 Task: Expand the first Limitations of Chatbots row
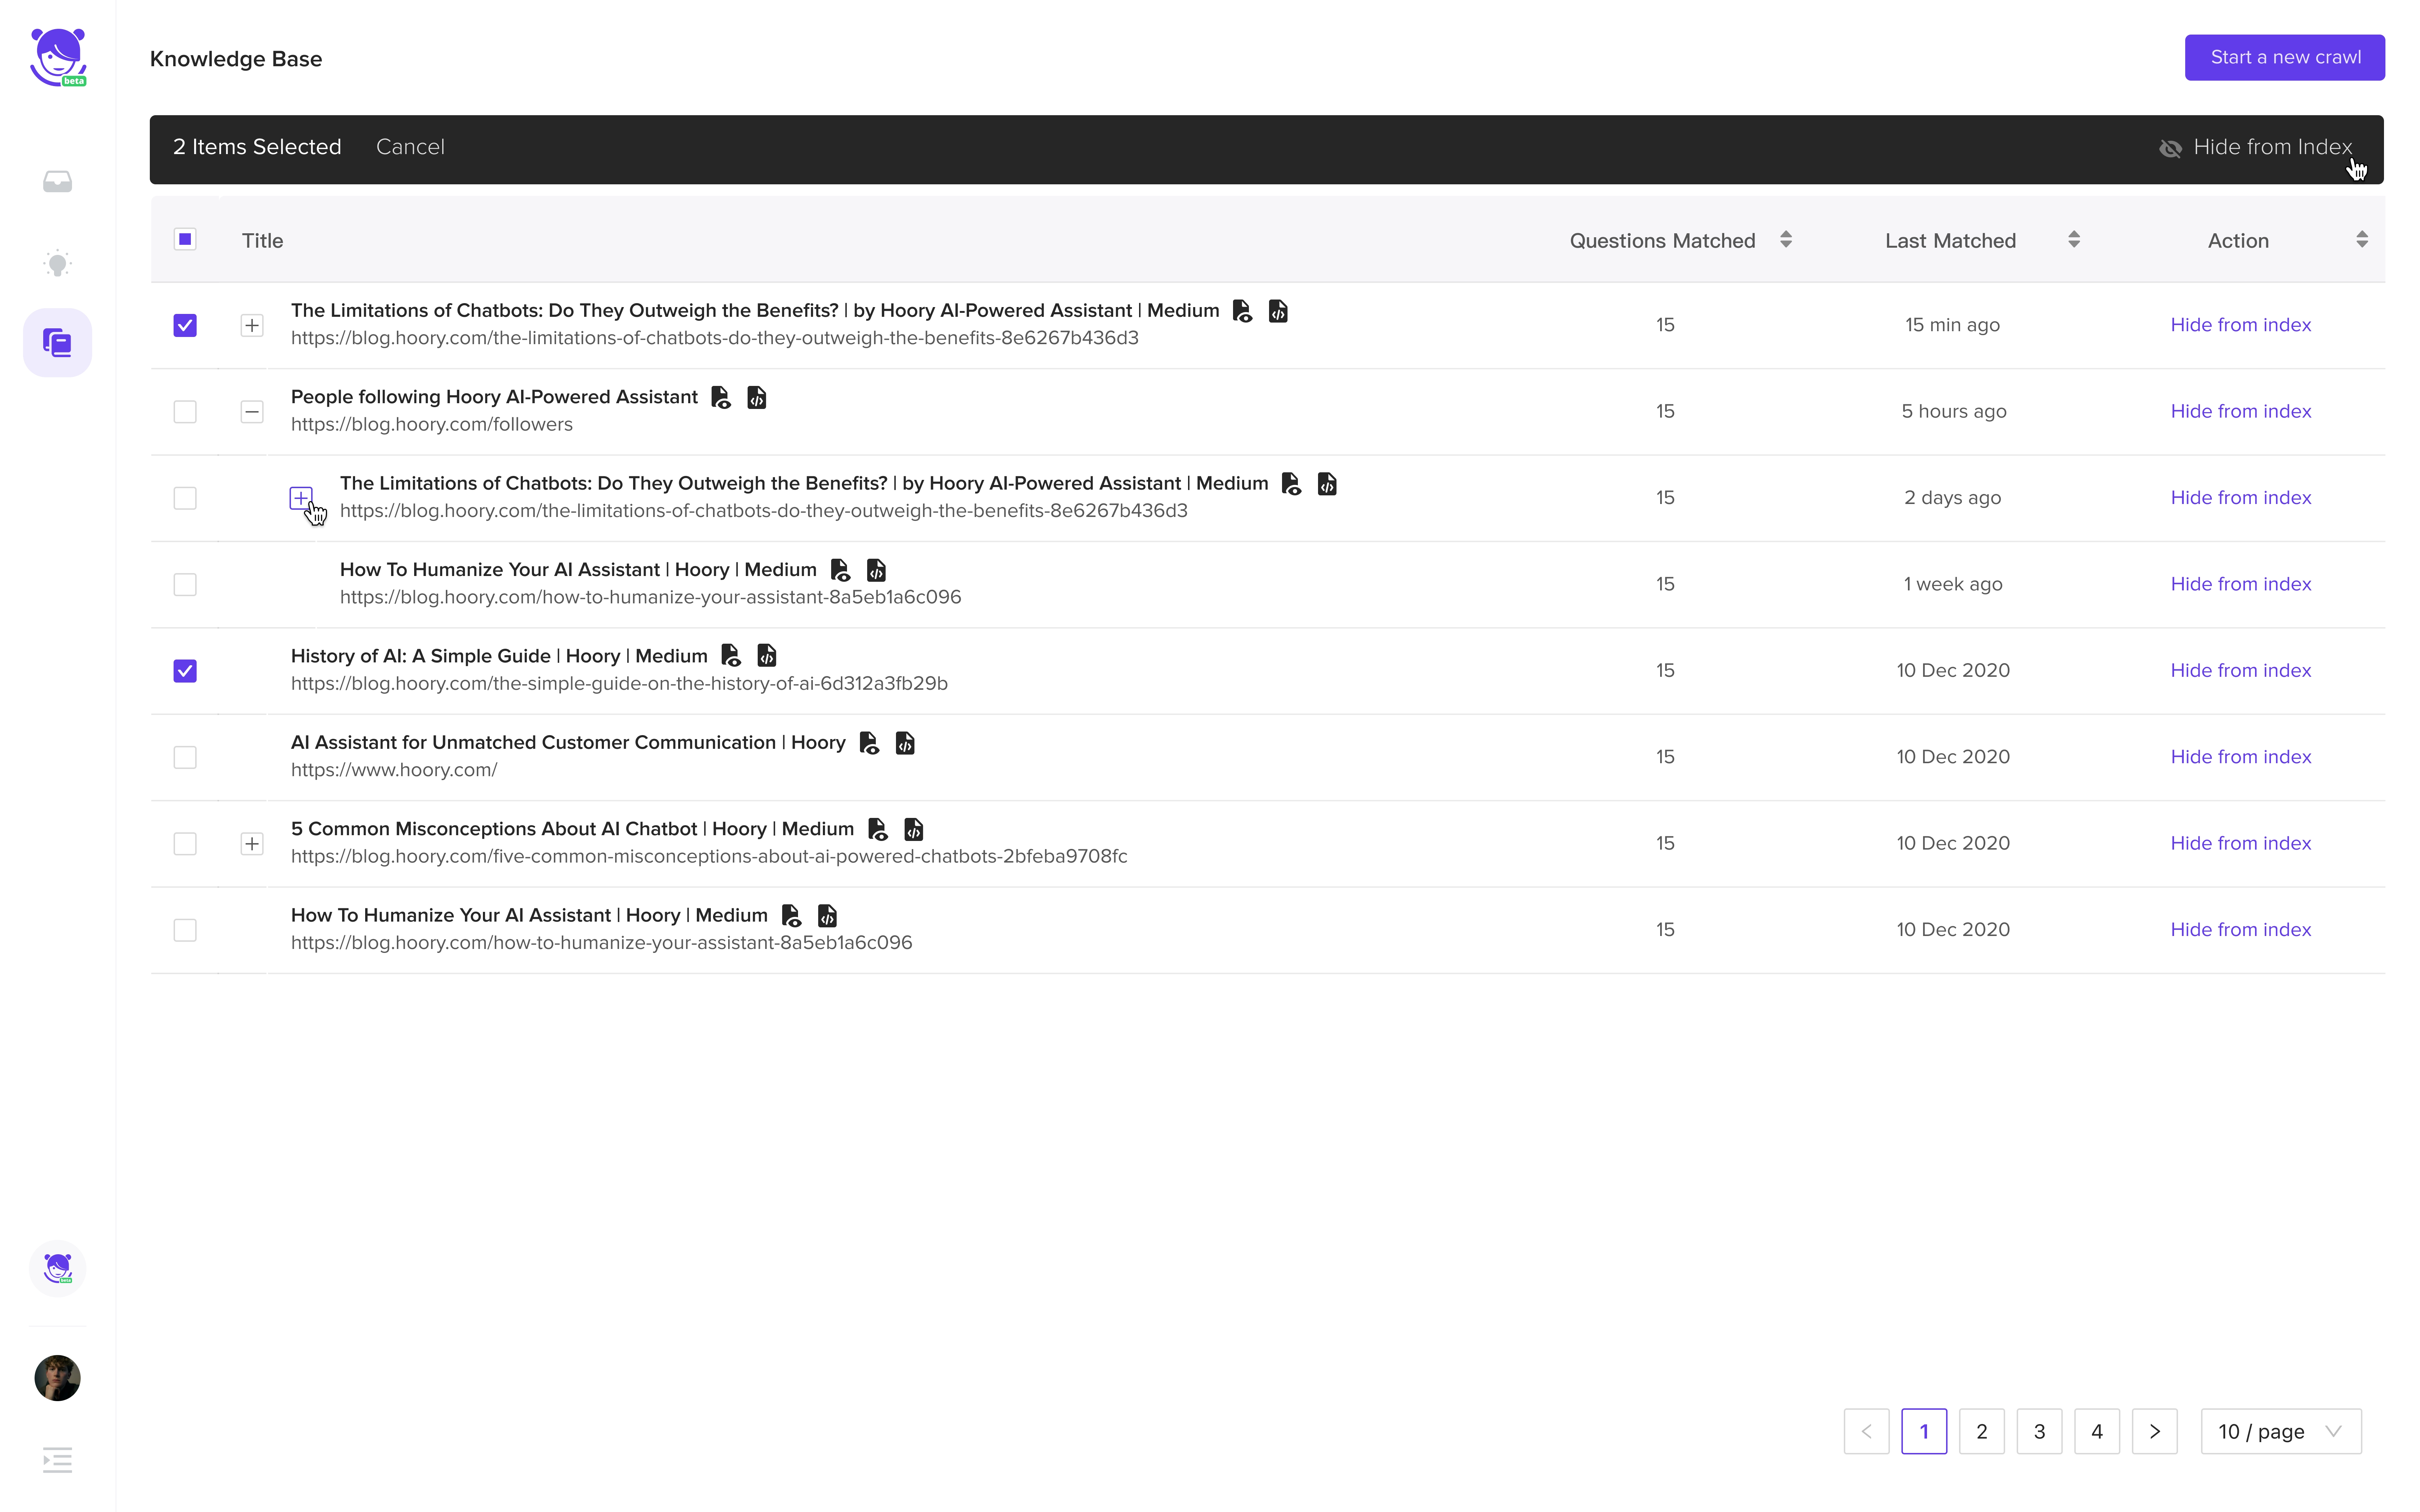tap(252, 325)
